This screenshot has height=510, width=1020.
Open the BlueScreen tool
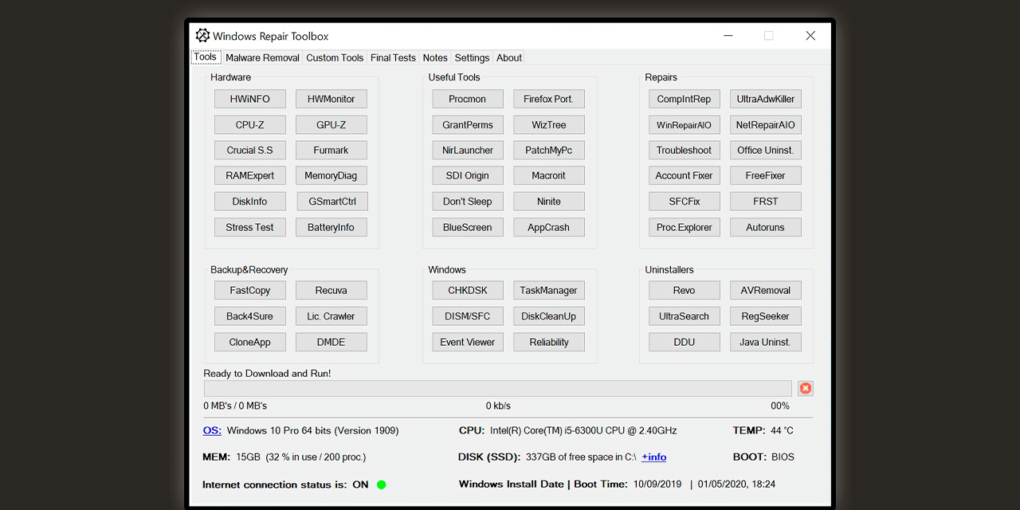click(468, 227)
